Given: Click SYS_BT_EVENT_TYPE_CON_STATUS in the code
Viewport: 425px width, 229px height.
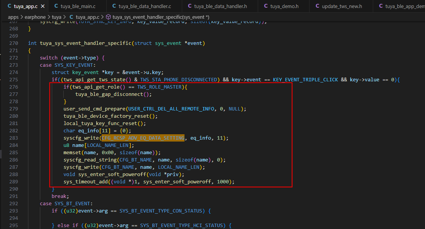Looking at the screenshot, I should coord(161,211).
